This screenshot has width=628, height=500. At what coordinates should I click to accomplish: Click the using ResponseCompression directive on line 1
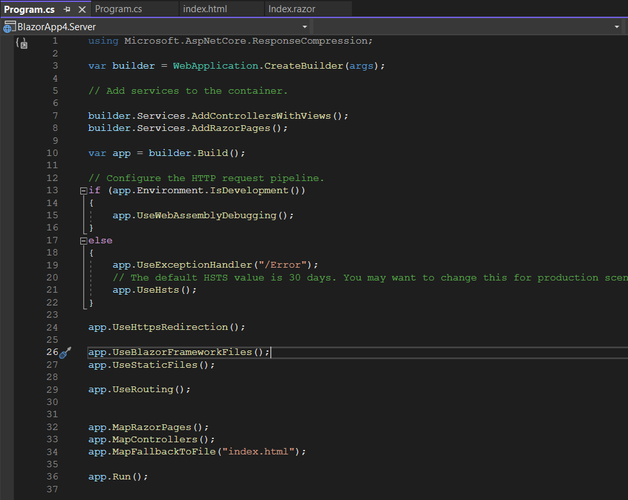[x=231, y=41]
